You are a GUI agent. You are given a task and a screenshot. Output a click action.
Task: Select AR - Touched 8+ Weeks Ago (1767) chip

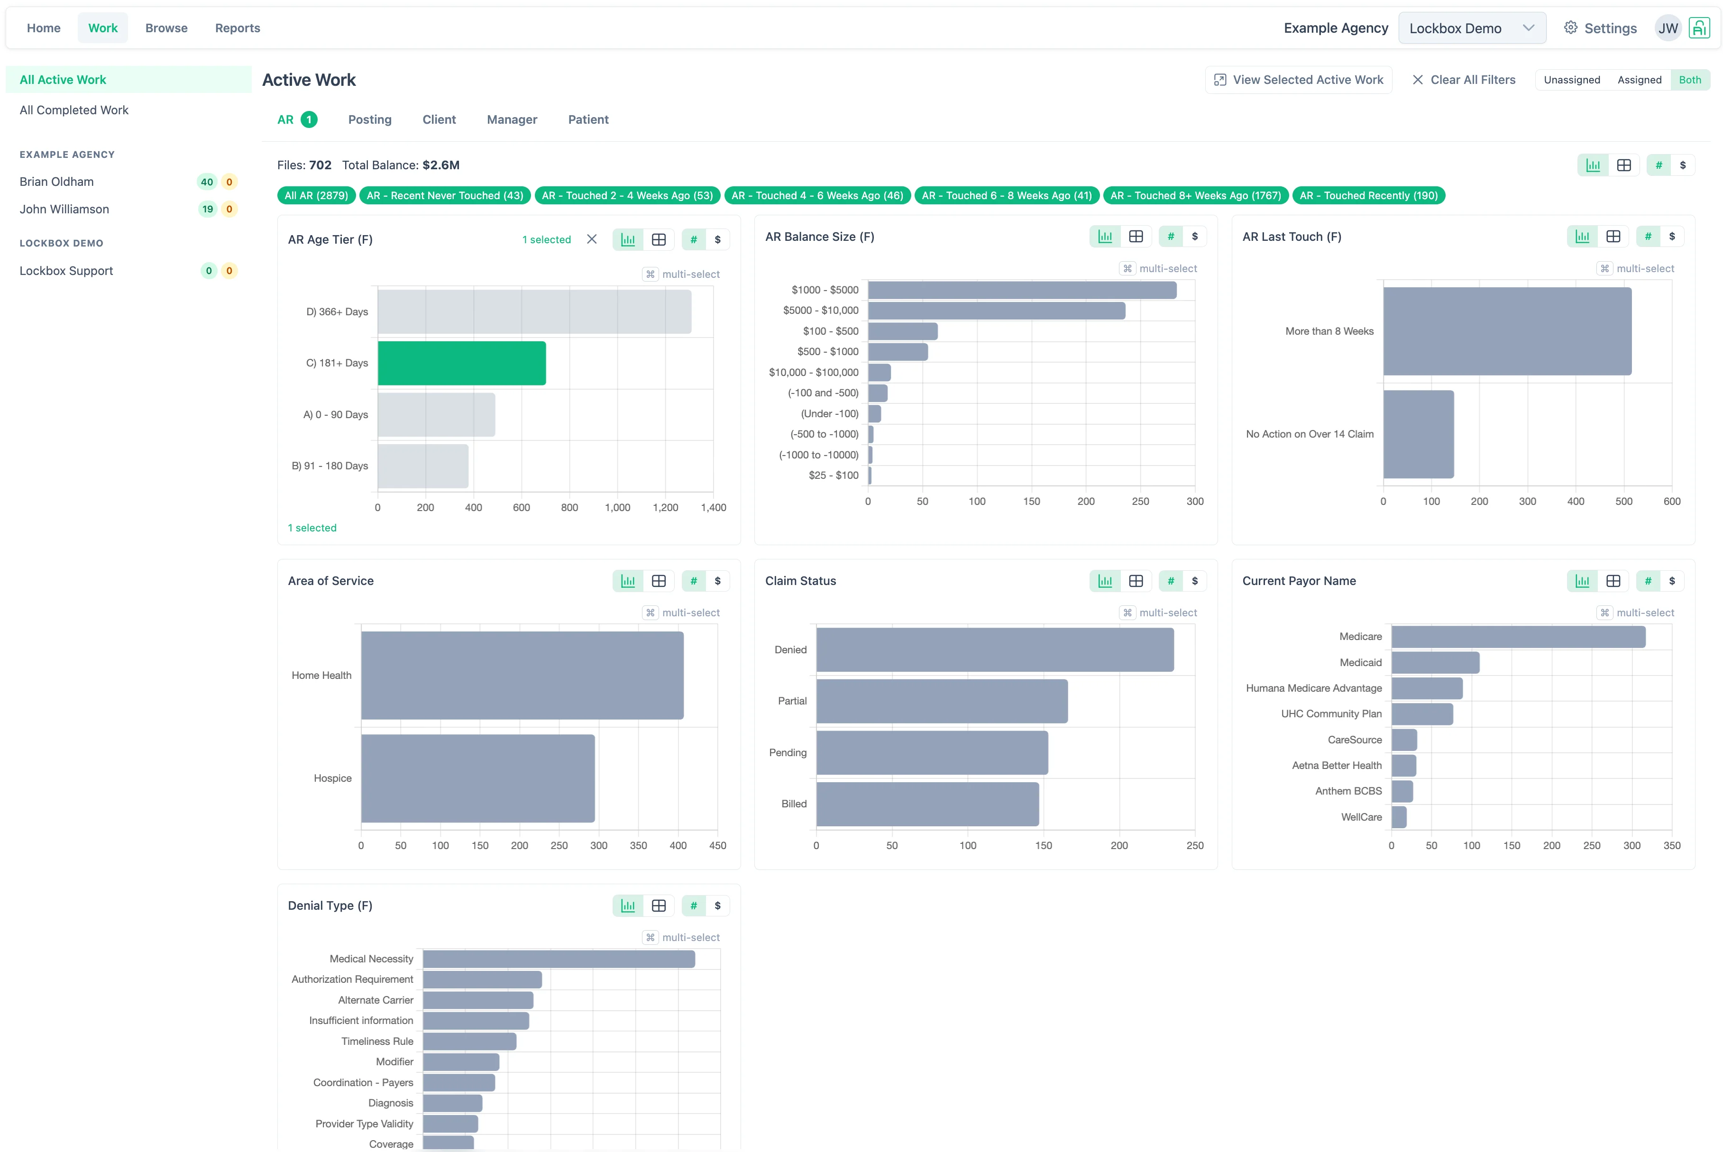tap(1195, 195)
